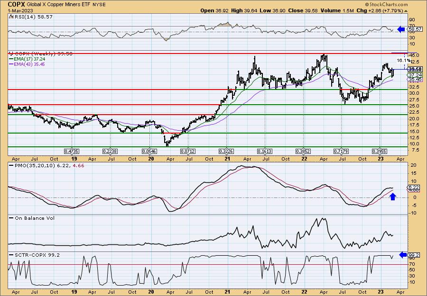427x296 pixels.
Task: Click the 37.24 EMA tag on the right axis
Action: point(416,75)
